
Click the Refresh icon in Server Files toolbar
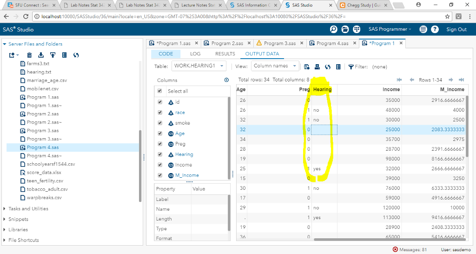(76, 55)
